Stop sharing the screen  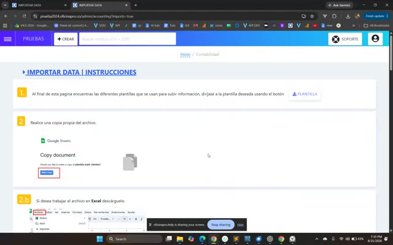click(220, 225)
